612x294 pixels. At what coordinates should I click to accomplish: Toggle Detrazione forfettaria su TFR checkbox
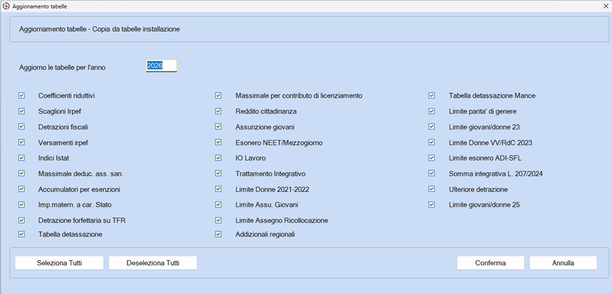21,220
